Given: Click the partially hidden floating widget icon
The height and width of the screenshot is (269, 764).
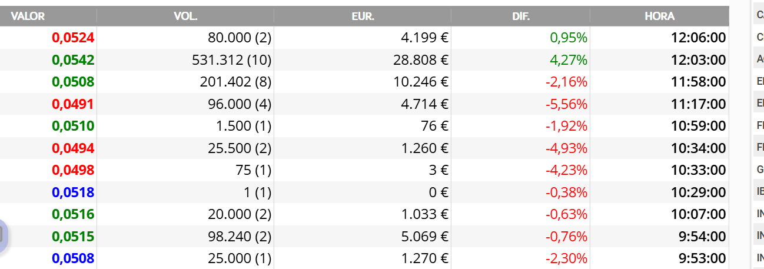Looking at the screenshot, I should click(2, 235).
